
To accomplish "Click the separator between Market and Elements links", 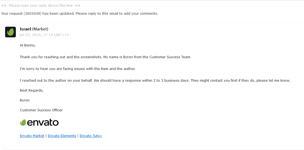I will [46, 136].
